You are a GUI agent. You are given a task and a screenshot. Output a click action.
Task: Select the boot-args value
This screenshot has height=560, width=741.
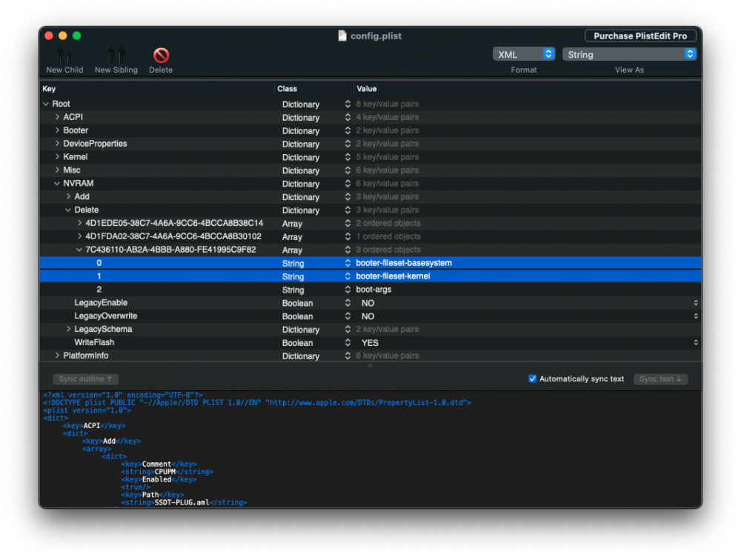pyautogui.click(x=373, y=289)
